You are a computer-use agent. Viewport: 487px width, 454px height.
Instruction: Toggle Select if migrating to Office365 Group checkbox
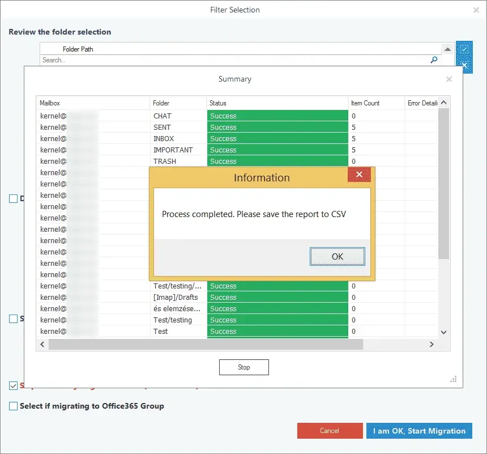tap(14, 406)
